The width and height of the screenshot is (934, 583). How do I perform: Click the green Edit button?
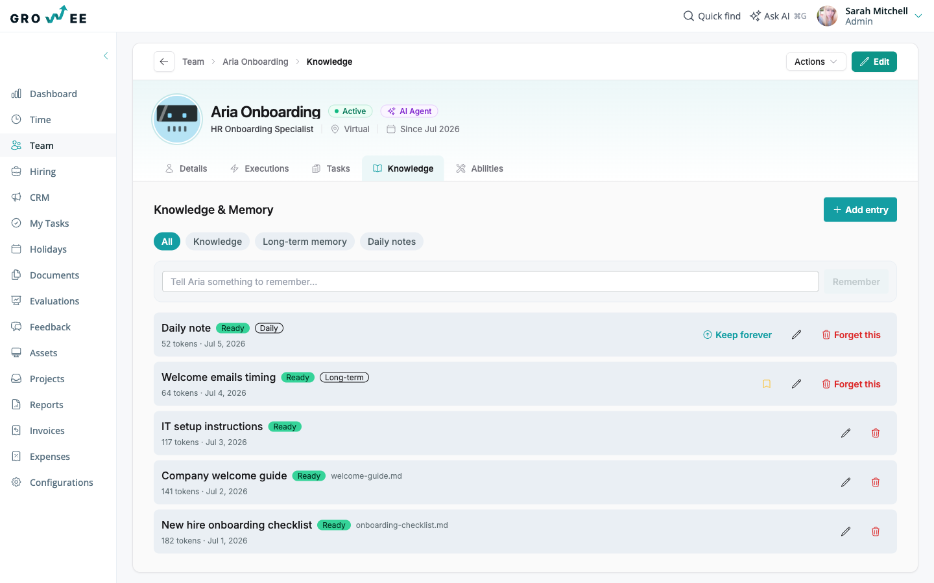coord(874,62)
